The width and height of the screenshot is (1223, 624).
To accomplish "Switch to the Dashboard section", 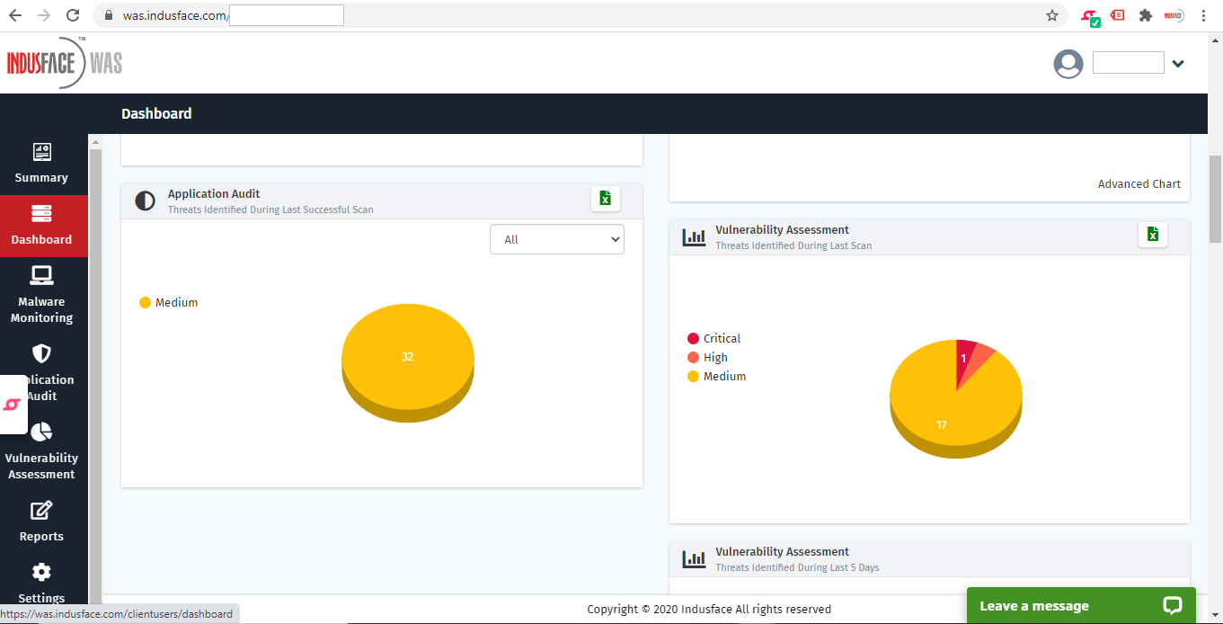I will [x=41, y=226].
